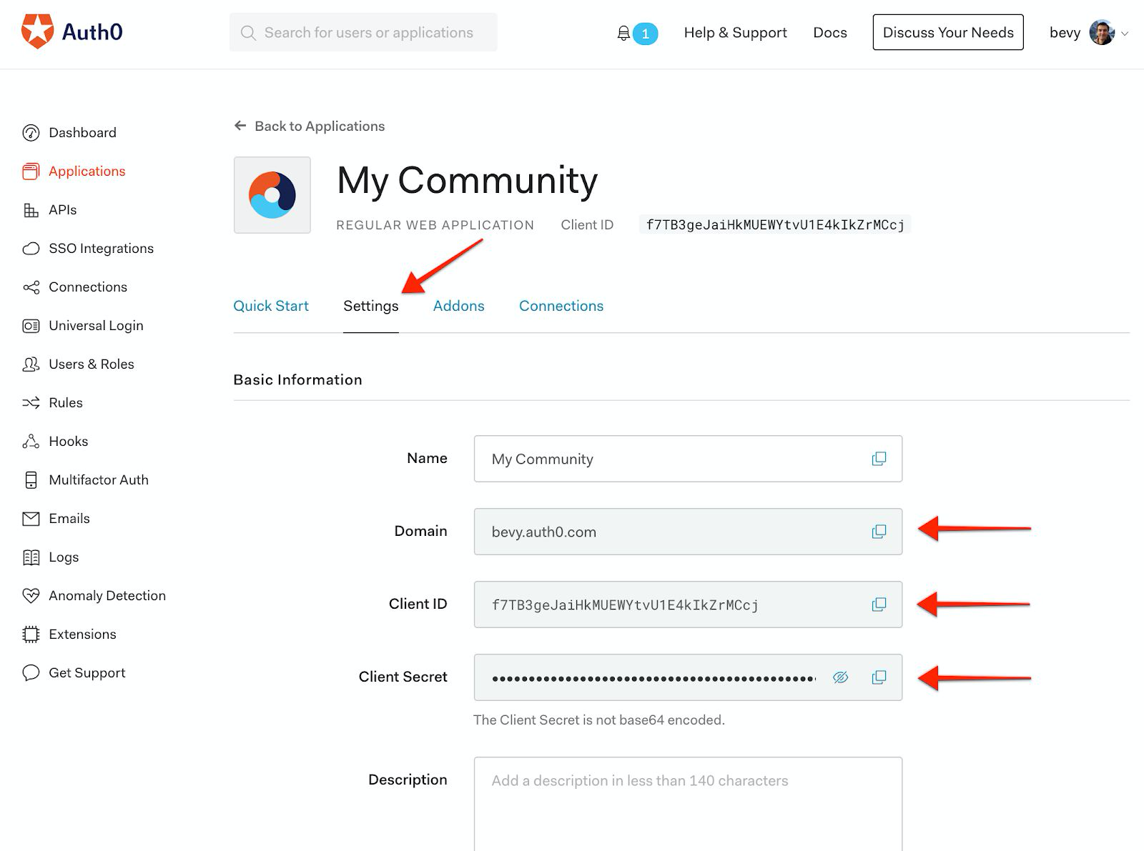
Task: Expand the bevy account menu
Action: (x=1124, y=33)
